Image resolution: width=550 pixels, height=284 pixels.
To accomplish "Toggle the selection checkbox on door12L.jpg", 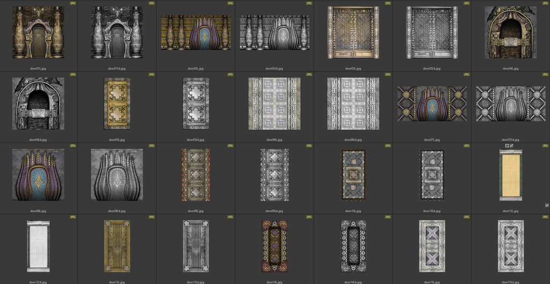I will pyautogui.click(x=547, y=205).
